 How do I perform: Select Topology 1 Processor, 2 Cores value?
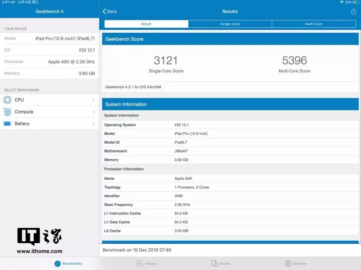(x=192, y=187)
